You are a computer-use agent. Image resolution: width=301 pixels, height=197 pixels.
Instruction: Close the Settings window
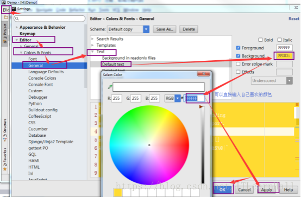click(296, 8)
